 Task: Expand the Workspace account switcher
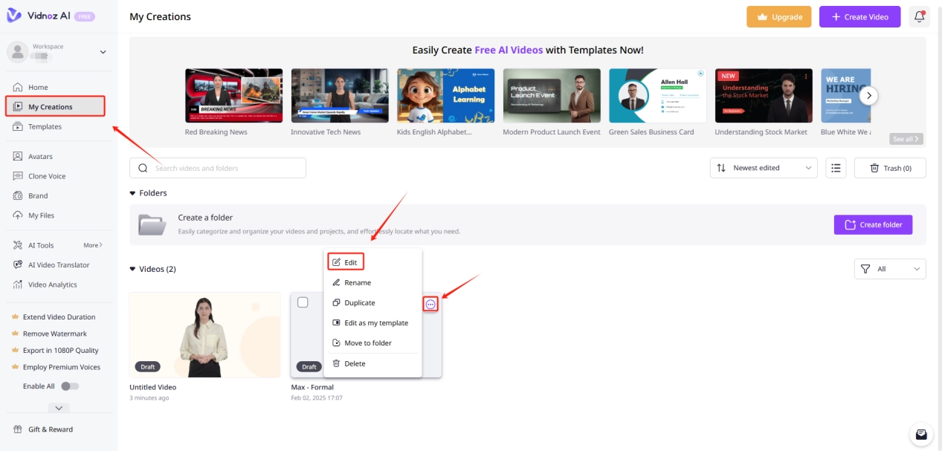(x=103, y=52)
